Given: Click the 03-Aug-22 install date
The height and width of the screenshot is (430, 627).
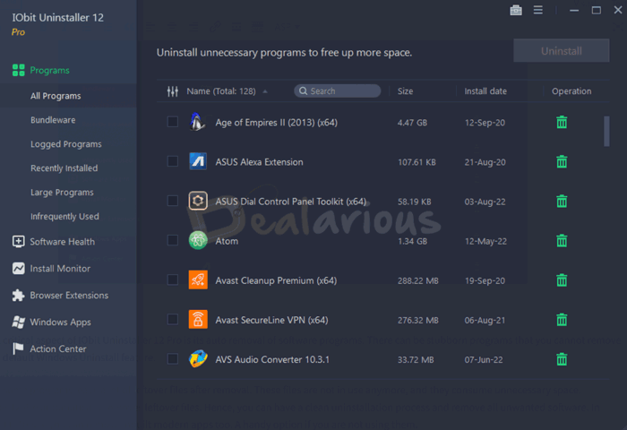Looking at the screenshot, I should pyautogui.click(x=485, y=202).
